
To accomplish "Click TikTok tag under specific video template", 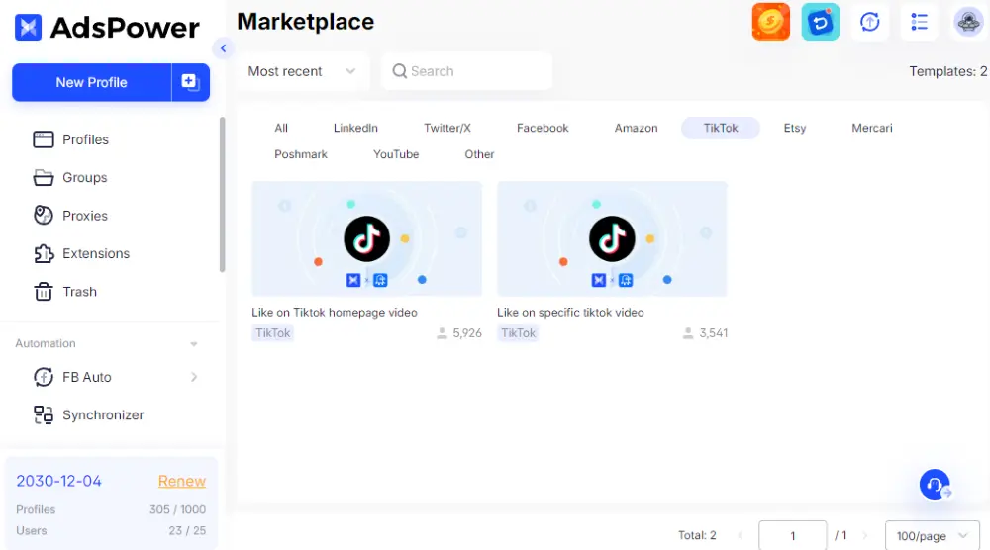I will 518,333.
